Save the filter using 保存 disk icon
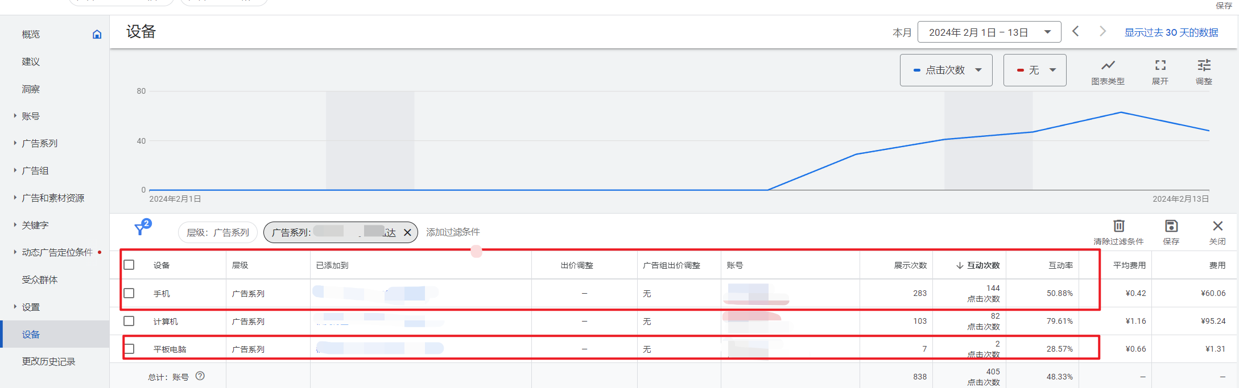 tap(1171, 226)
